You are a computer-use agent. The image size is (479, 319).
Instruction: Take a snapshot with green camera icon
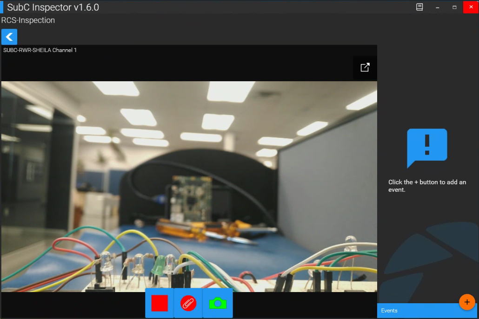click(x=217, y=303)
